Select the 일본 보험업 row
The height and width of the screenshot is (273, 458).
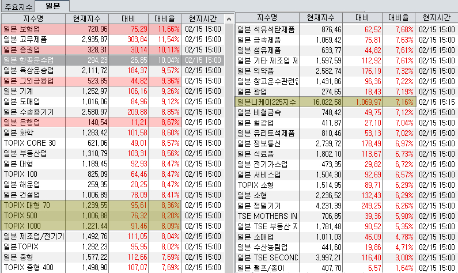click(x=113, y=29)
